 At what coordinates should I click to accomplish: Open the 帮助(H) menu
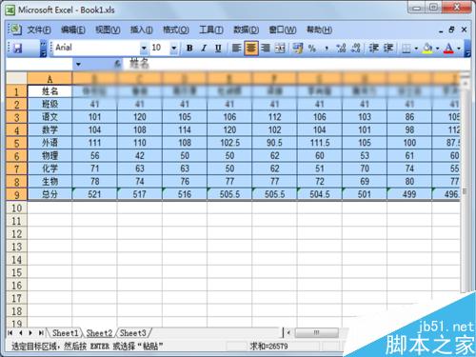point(319,30)
